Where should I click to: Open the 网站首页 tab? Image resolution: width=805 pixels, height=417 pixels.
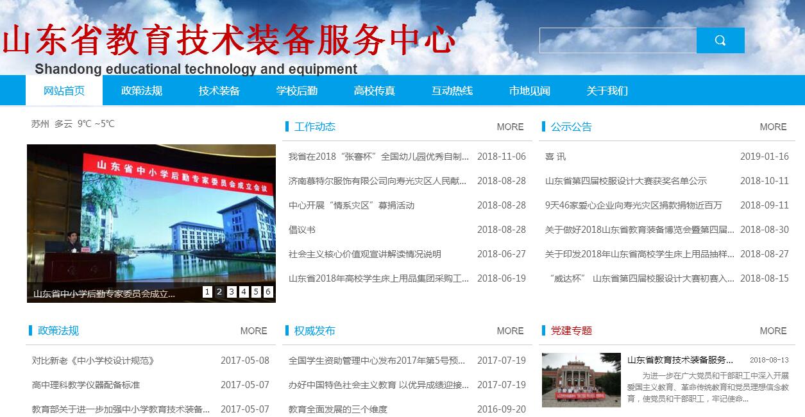[64, 90]
